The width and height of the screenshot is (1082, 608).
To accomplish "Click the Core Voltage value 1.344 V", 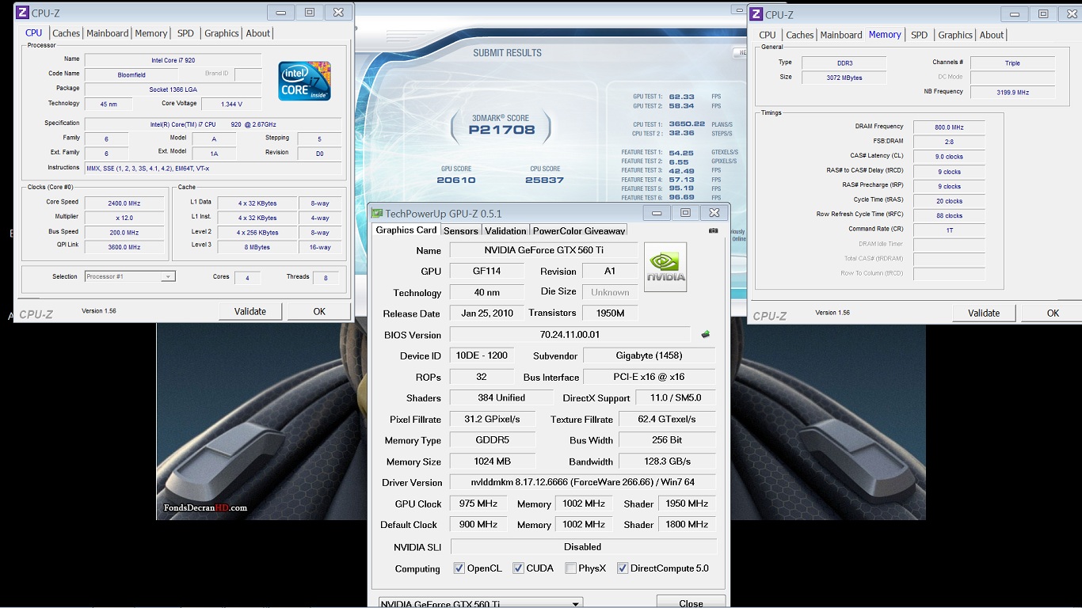I will (230, 104).
